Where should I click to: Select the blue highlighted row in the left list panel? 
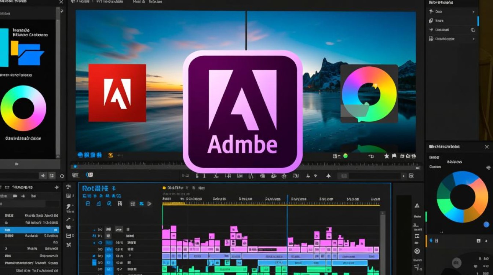29,230
